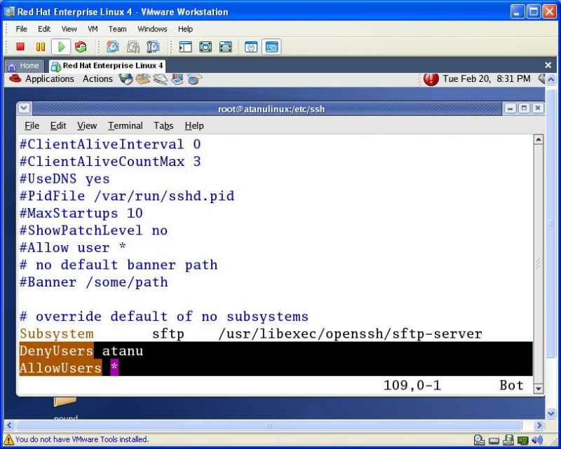Click the Full Screen mode toolbar icon
The image size is (561, 449).
[206, 46]
